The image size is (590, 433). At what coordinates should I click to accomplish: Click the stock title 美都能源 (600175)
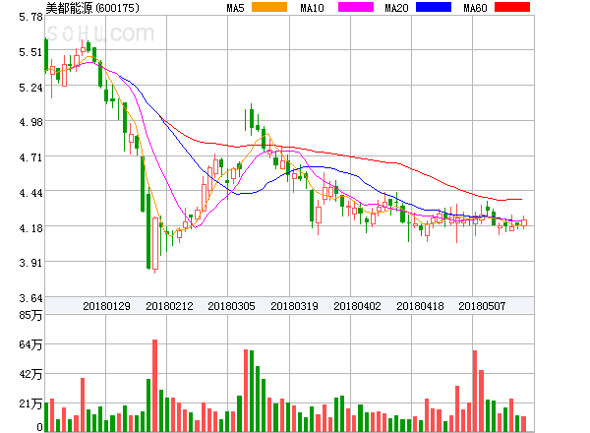click(92, 8)
